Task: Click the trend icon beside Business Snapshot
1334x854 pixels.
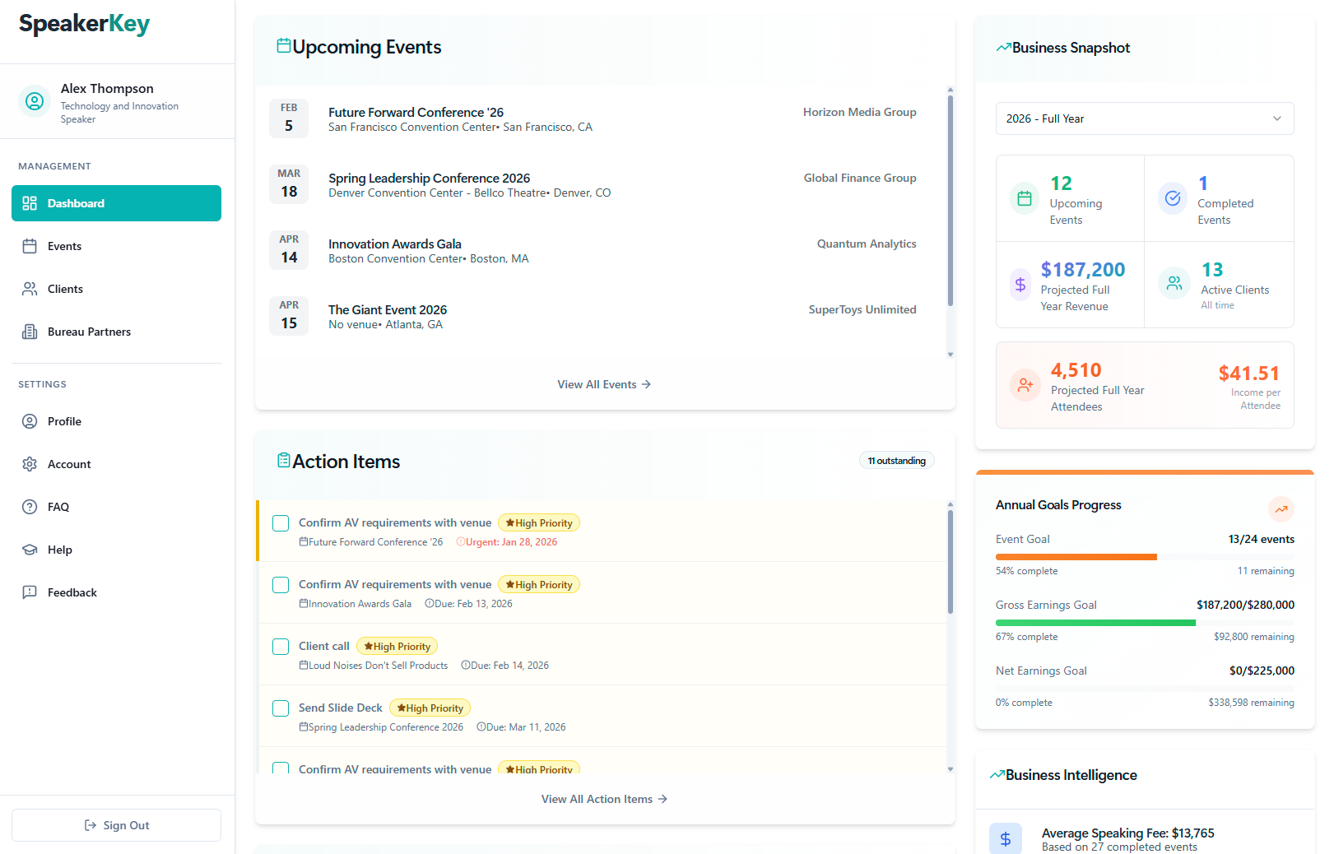Action: tap(1003, 48)
